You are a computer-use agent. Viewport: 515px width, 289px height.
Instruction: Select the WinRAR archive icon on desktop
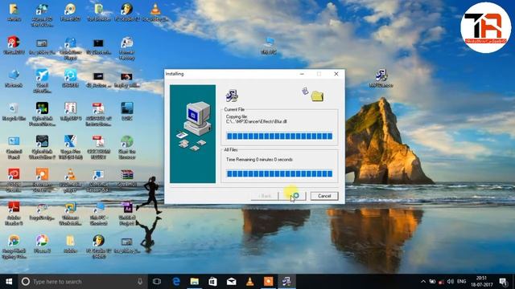tap(127, 178)
